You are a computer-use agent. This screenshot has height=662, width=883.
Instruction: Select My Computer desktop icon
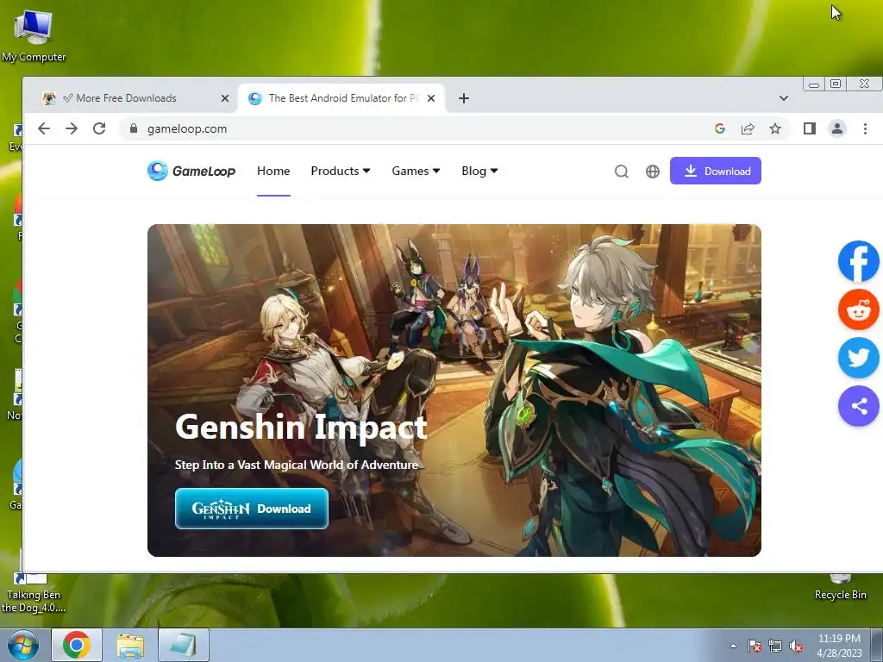coord(34,35)
